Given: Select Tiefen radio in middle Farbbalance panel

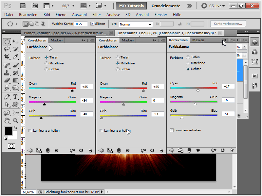Looking at the screenshot, I should (x=118, y=57).
